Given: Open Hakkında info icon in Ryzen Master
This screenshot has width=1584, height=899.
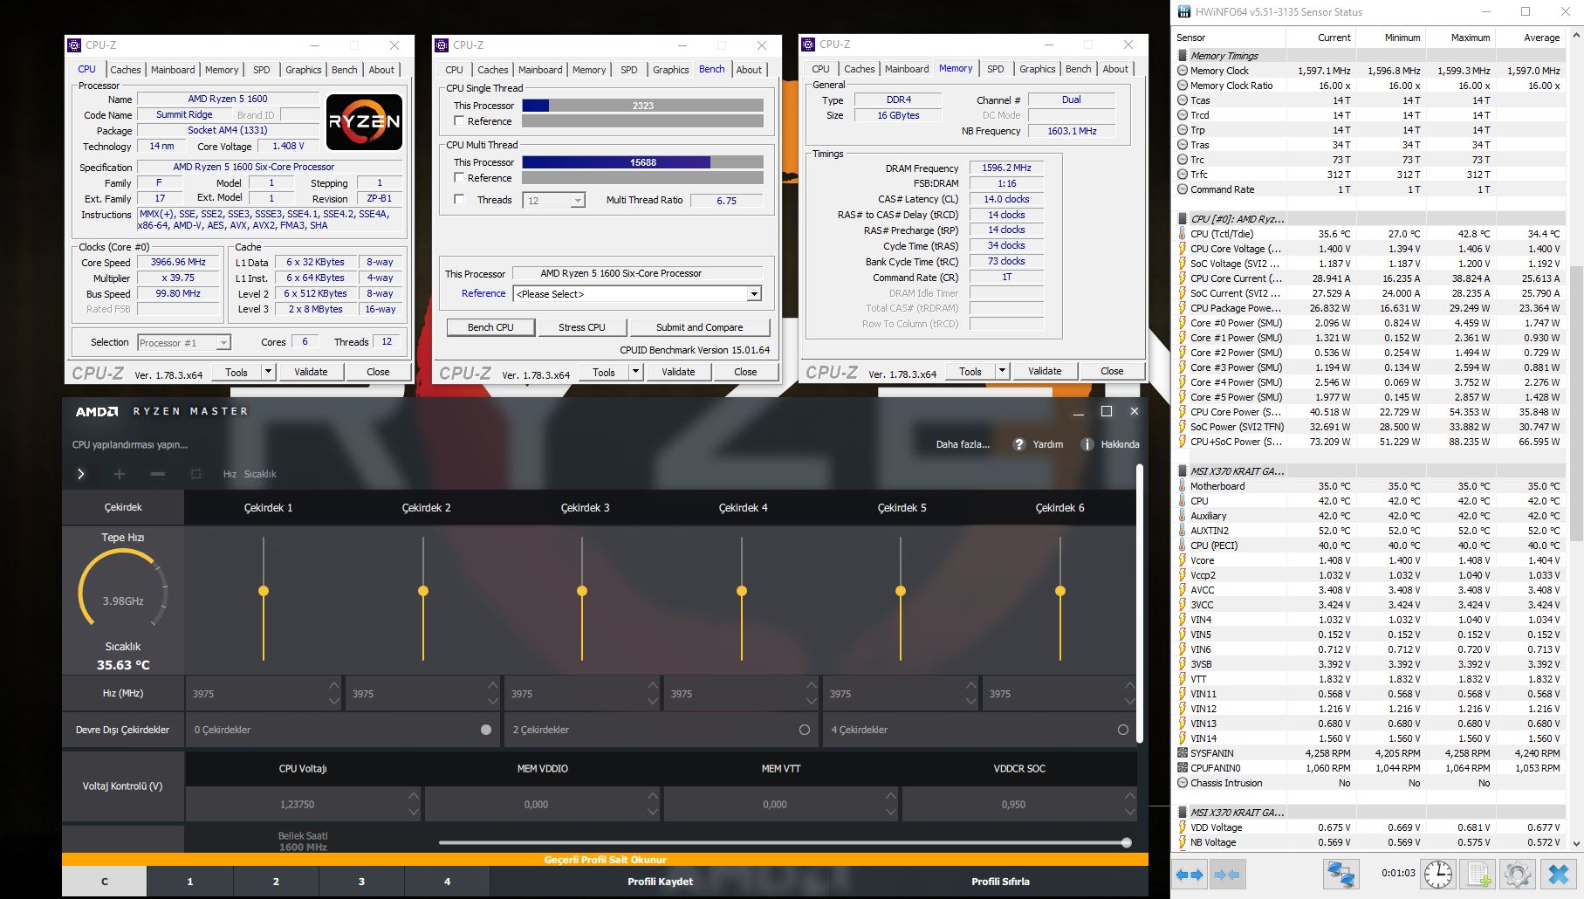Looking at the screenshot, I should (1087, 444).
